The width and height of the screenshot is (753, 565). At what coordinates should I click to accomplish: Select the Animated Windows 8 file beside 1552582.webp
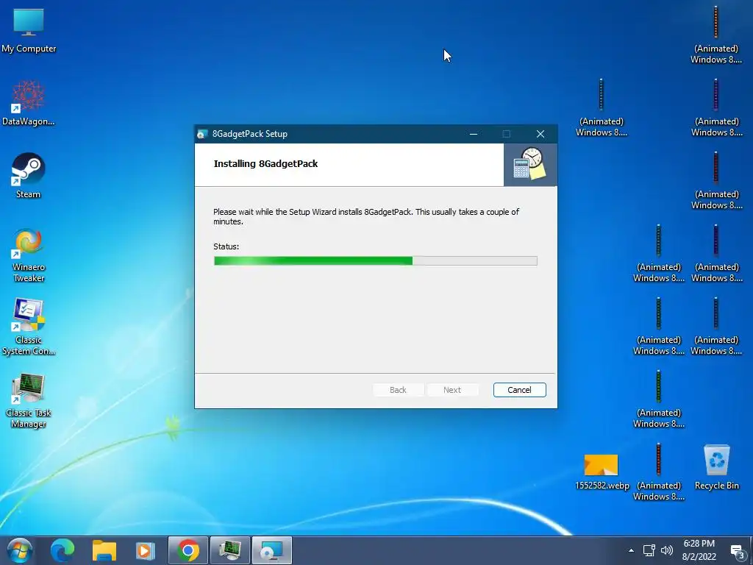tap(658, 472)
